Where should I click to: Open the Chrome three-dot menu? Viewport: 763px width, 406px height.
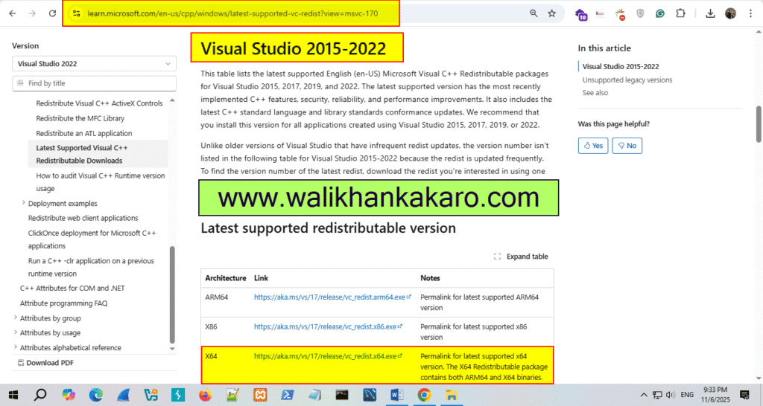(x=751, y=13)
